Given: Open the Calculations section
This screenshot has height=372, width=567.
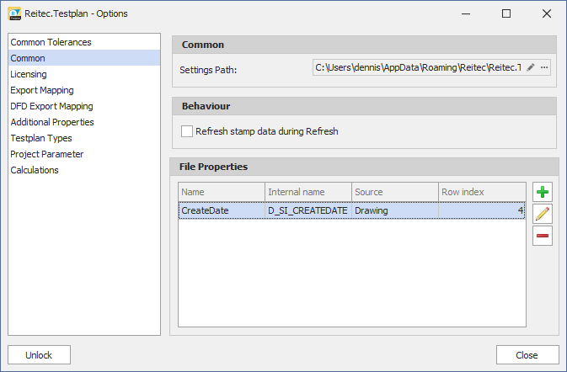Looking at the screenshot, I should pos(35,170).
